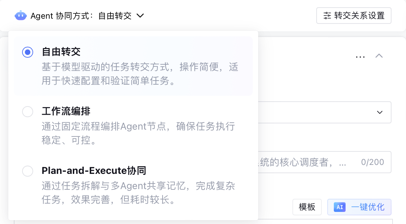Choose 自由转交 option title in list
Viewport: 406px width, 224px height.
[61, 52]
